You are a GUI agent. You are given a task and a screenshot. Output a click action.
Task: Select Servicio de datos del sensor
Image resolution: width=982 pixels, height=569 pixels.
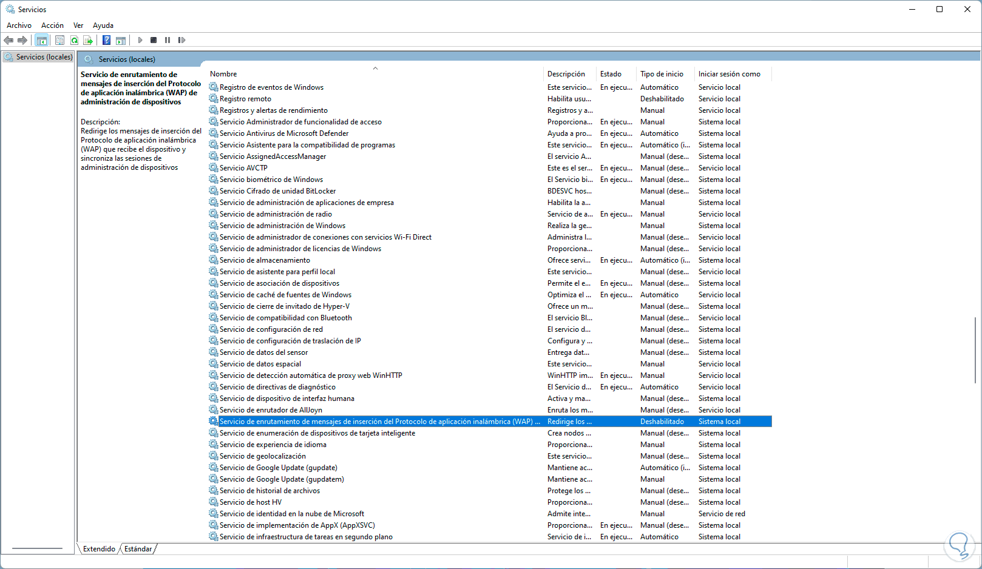(x=264, y=352)
